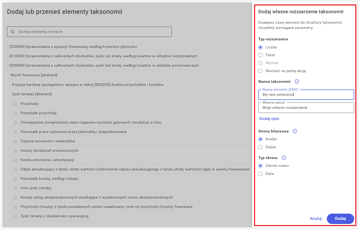Focus the Nazwa elementu (ENG) field
360x230 pixels.
point(306,95)
